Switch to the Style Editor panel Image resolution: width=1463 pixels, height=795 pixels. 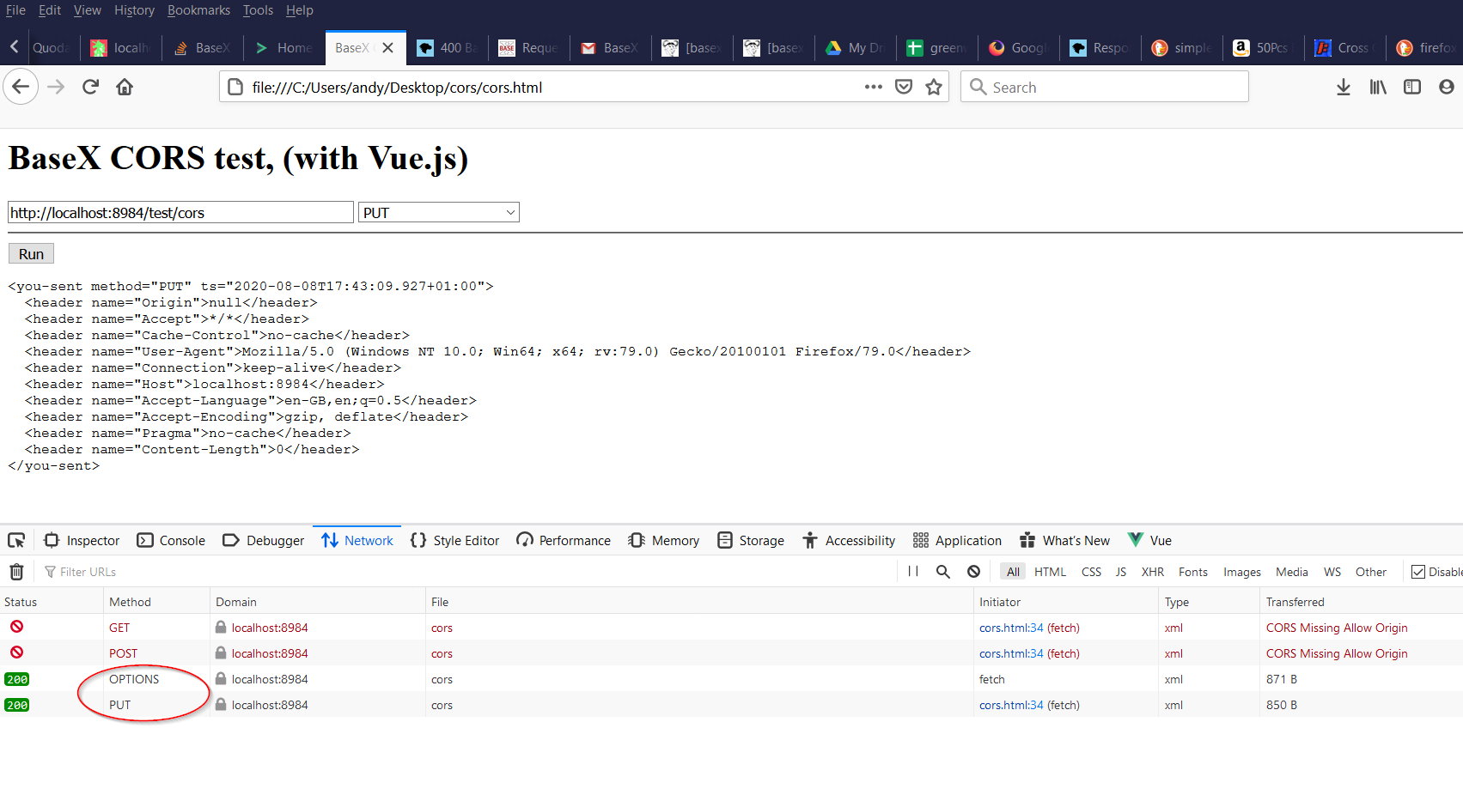click(454, 540)
